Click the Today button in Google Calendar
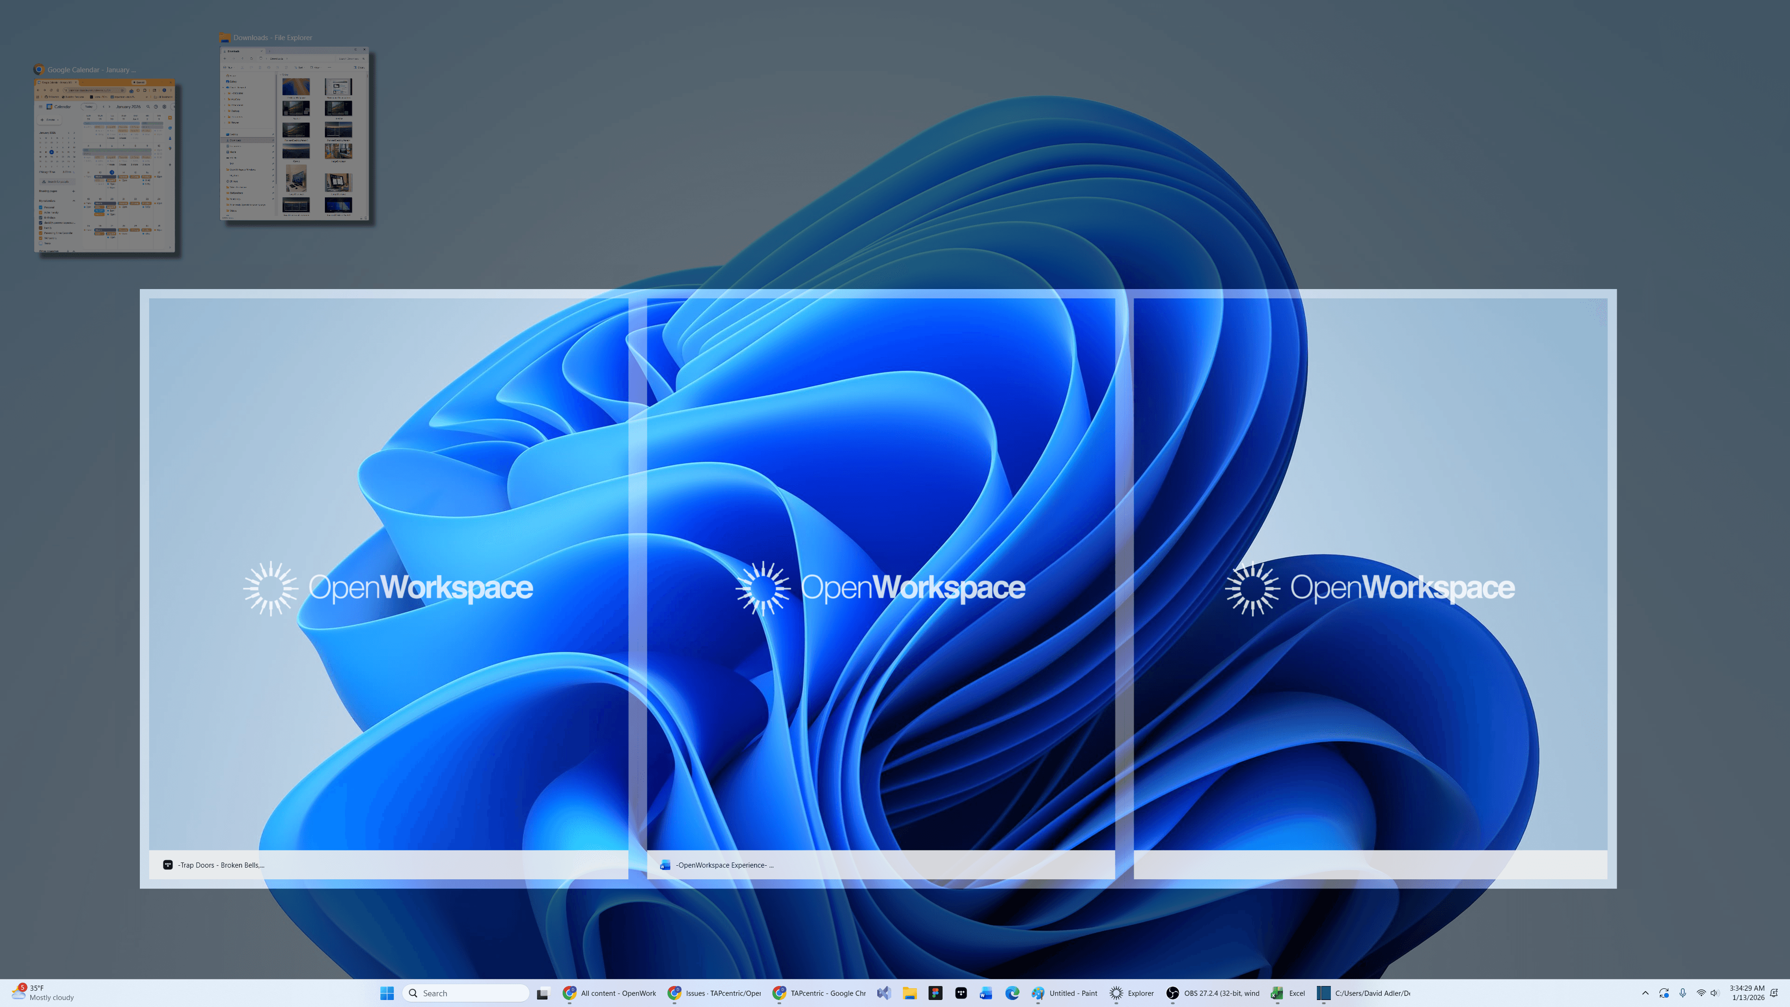Screen dimensions: 1790x1007 [x=89, y=106]
